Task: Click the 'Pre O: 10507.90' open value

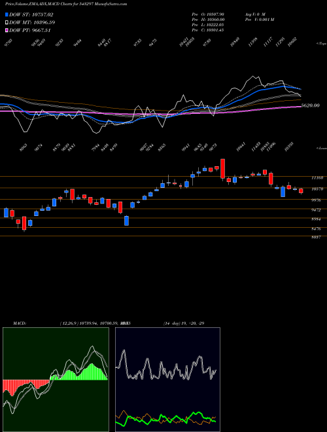Action: click(208, 14)
